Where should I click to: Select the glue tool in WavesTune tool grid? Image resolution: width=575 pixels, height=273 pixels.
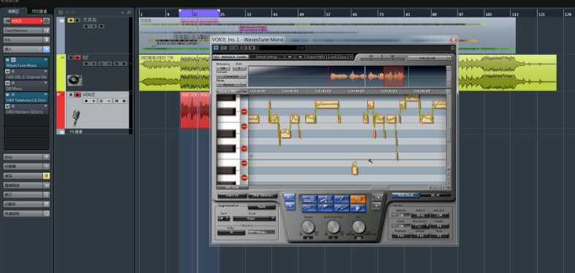[x=326, y=208]
